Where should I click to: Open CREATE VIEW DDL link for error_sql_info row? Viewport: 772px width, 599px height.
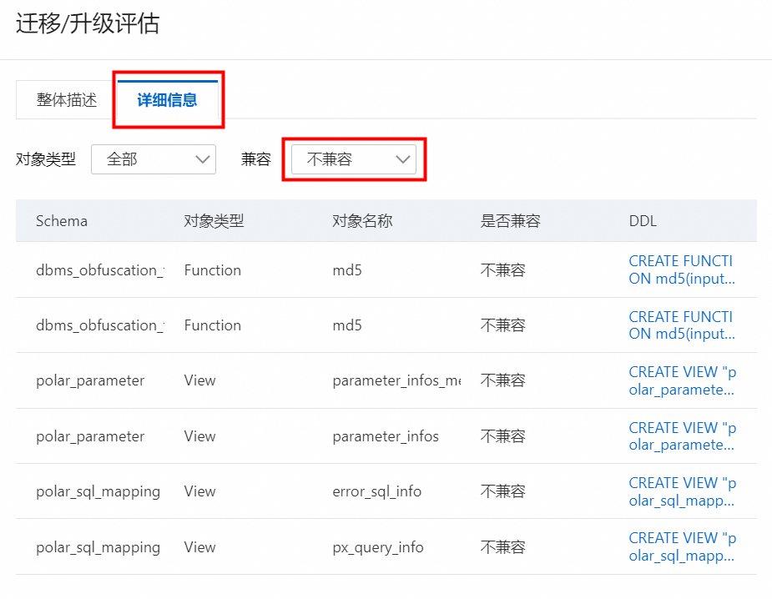tap(682, 491)
